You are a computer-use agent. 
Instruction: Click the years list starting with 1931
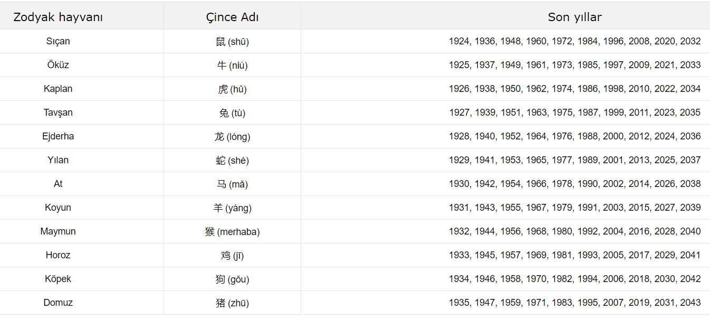pyautogui.click(x=574, y=208)
